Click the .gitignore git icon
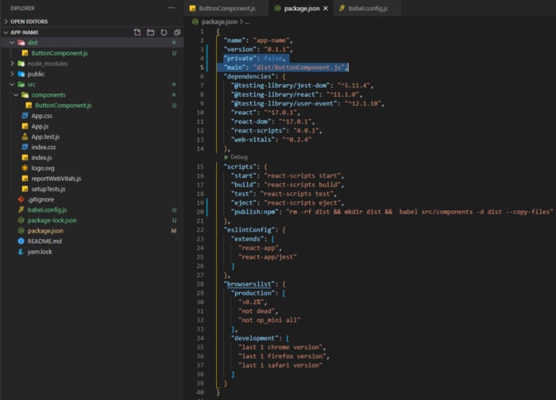 (x=21, y=199)
